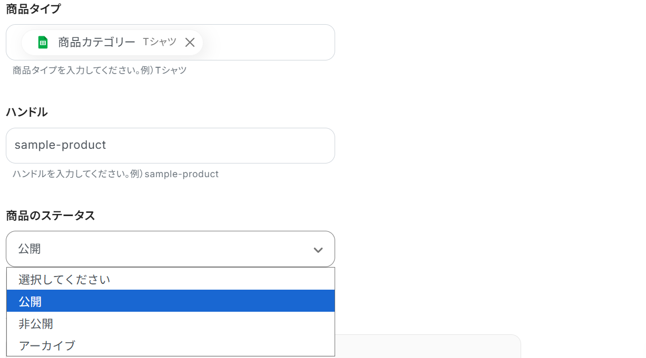Click empty area of 商品タイプ input box
Screen dimensions: 646x358
[269, 43]
